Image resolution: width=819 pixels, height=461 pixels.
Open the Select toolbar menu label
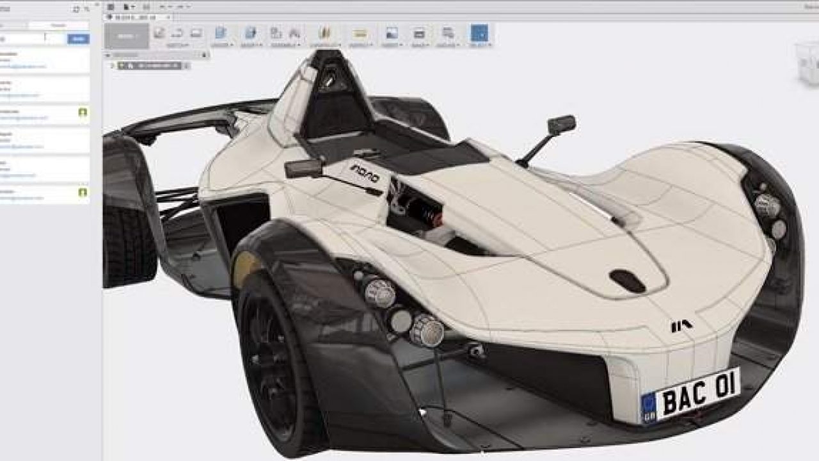pyautogui.click(x=479, y=45)
